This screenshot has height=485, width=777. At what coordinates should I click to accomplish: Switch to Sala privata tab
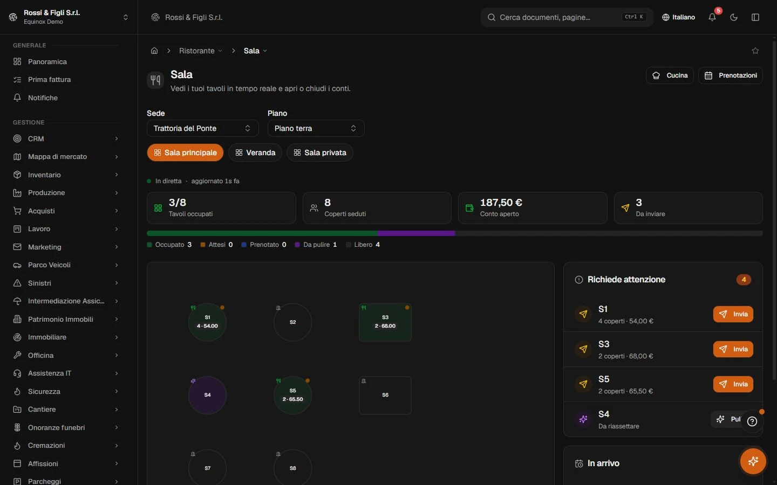coord(320,153)
